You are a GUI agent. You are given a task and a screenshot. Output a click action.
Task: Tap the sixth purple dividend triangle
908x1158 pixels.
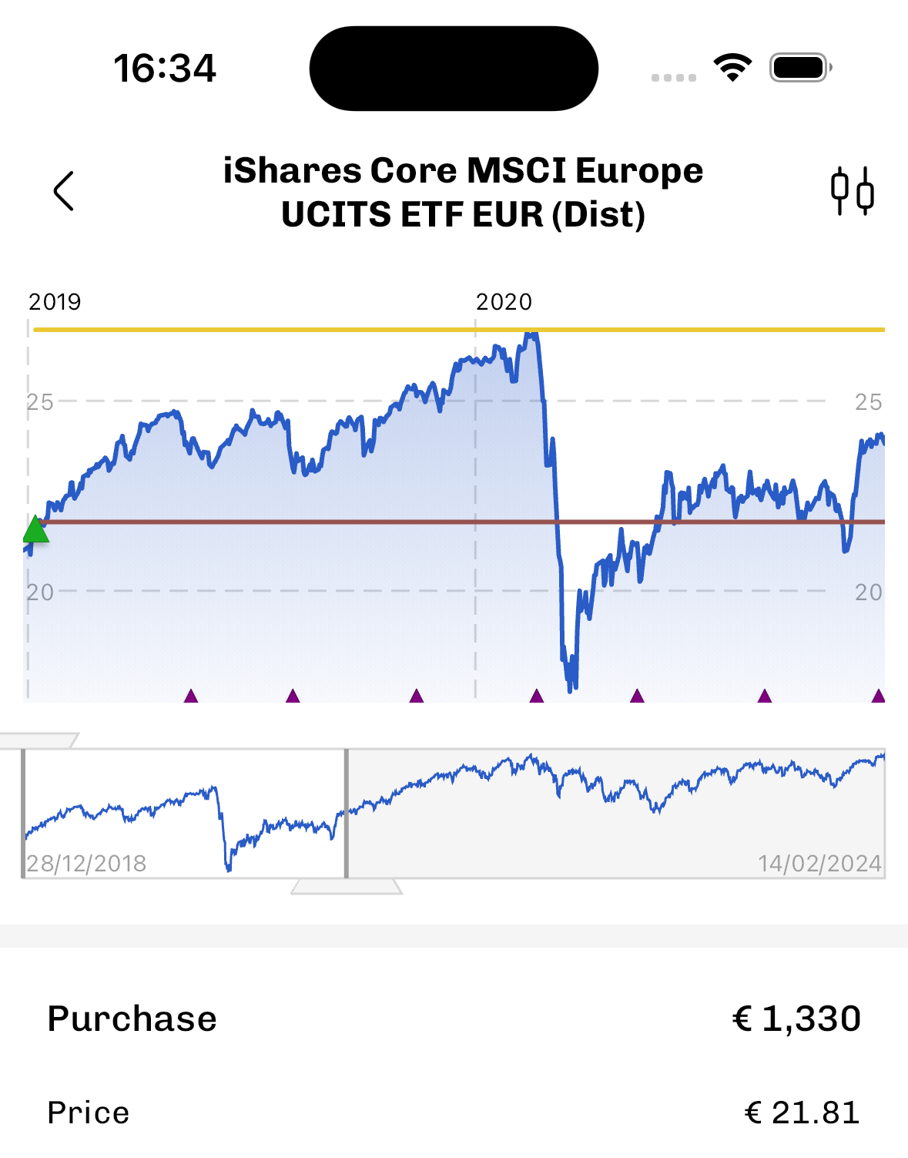click(765, 696)
